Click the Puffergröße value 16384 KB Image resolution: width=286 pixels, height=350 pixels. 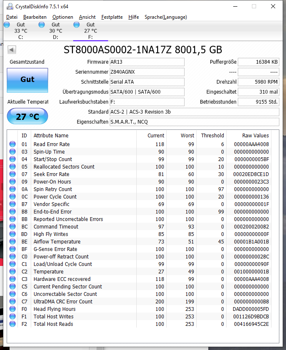[x=259, y=62]
